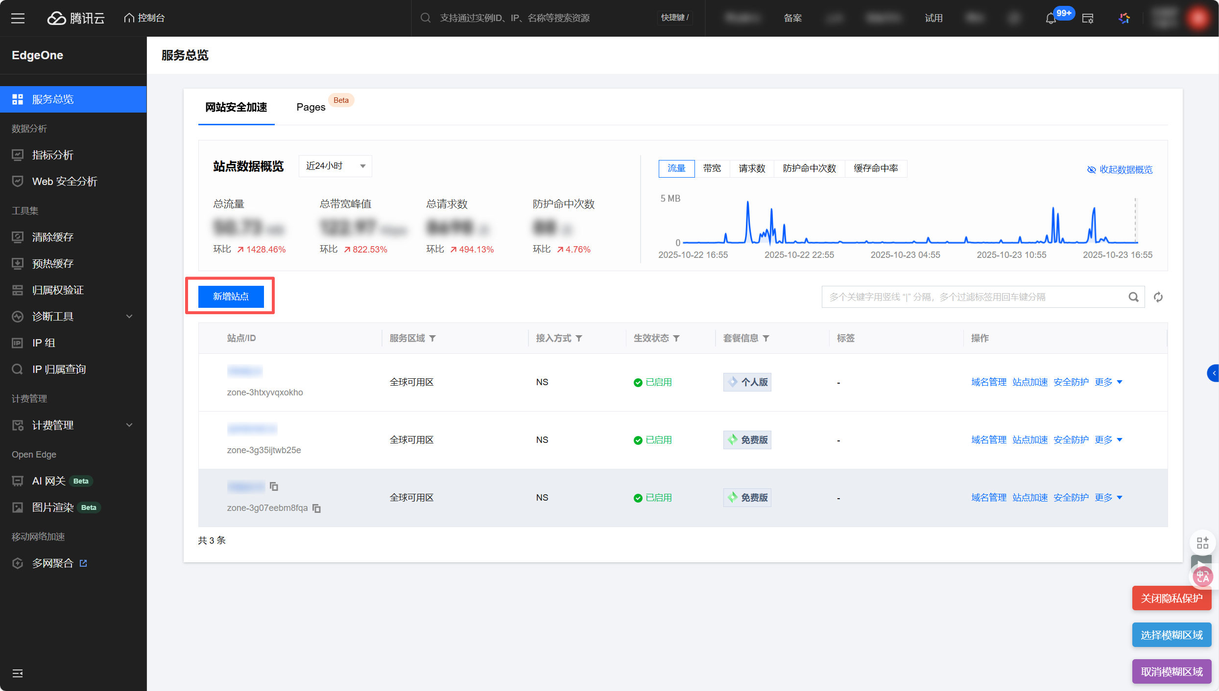Focus the top resource search field
The width and height of the screenshot is (1219, 691).
click(x=514, y=18)
